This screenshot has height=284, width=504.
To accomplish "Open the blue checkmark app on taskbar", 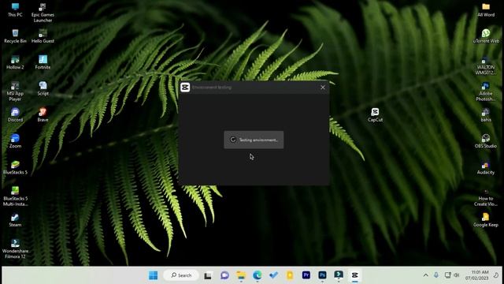I will [273, 275].
